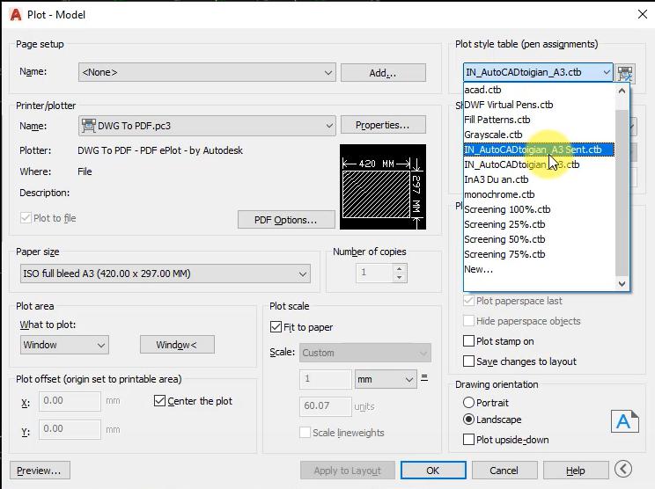Open the plot style table editor icon

(x=625, y=73)
